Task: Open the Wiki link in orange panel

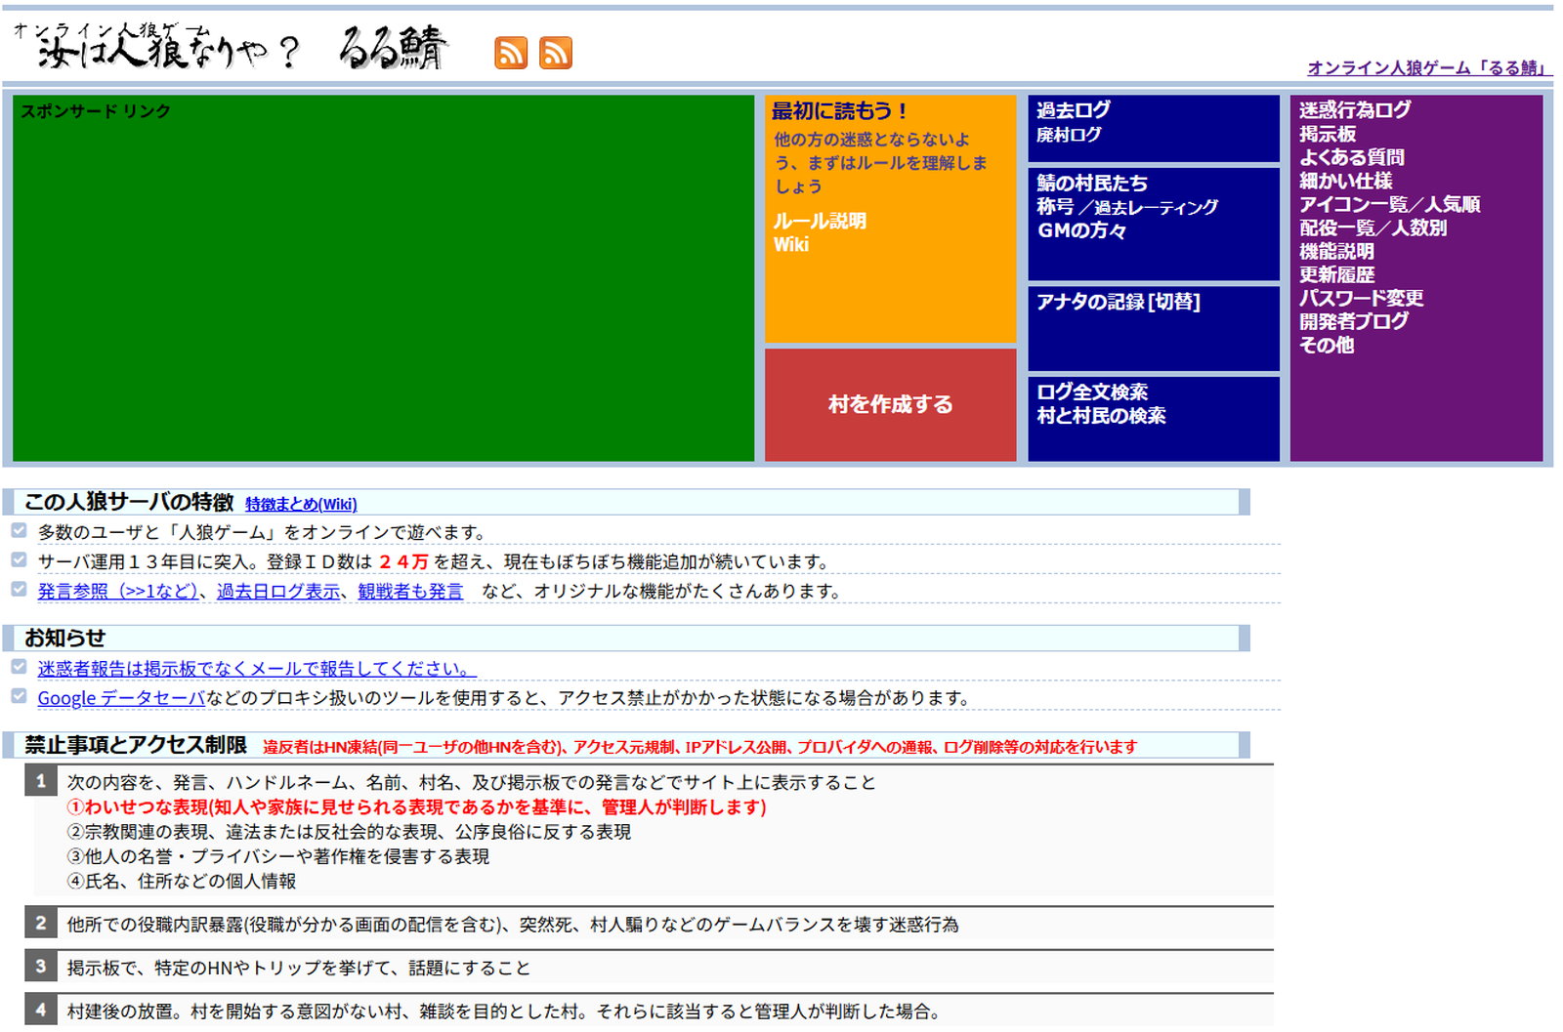Action: click(791, 244)
